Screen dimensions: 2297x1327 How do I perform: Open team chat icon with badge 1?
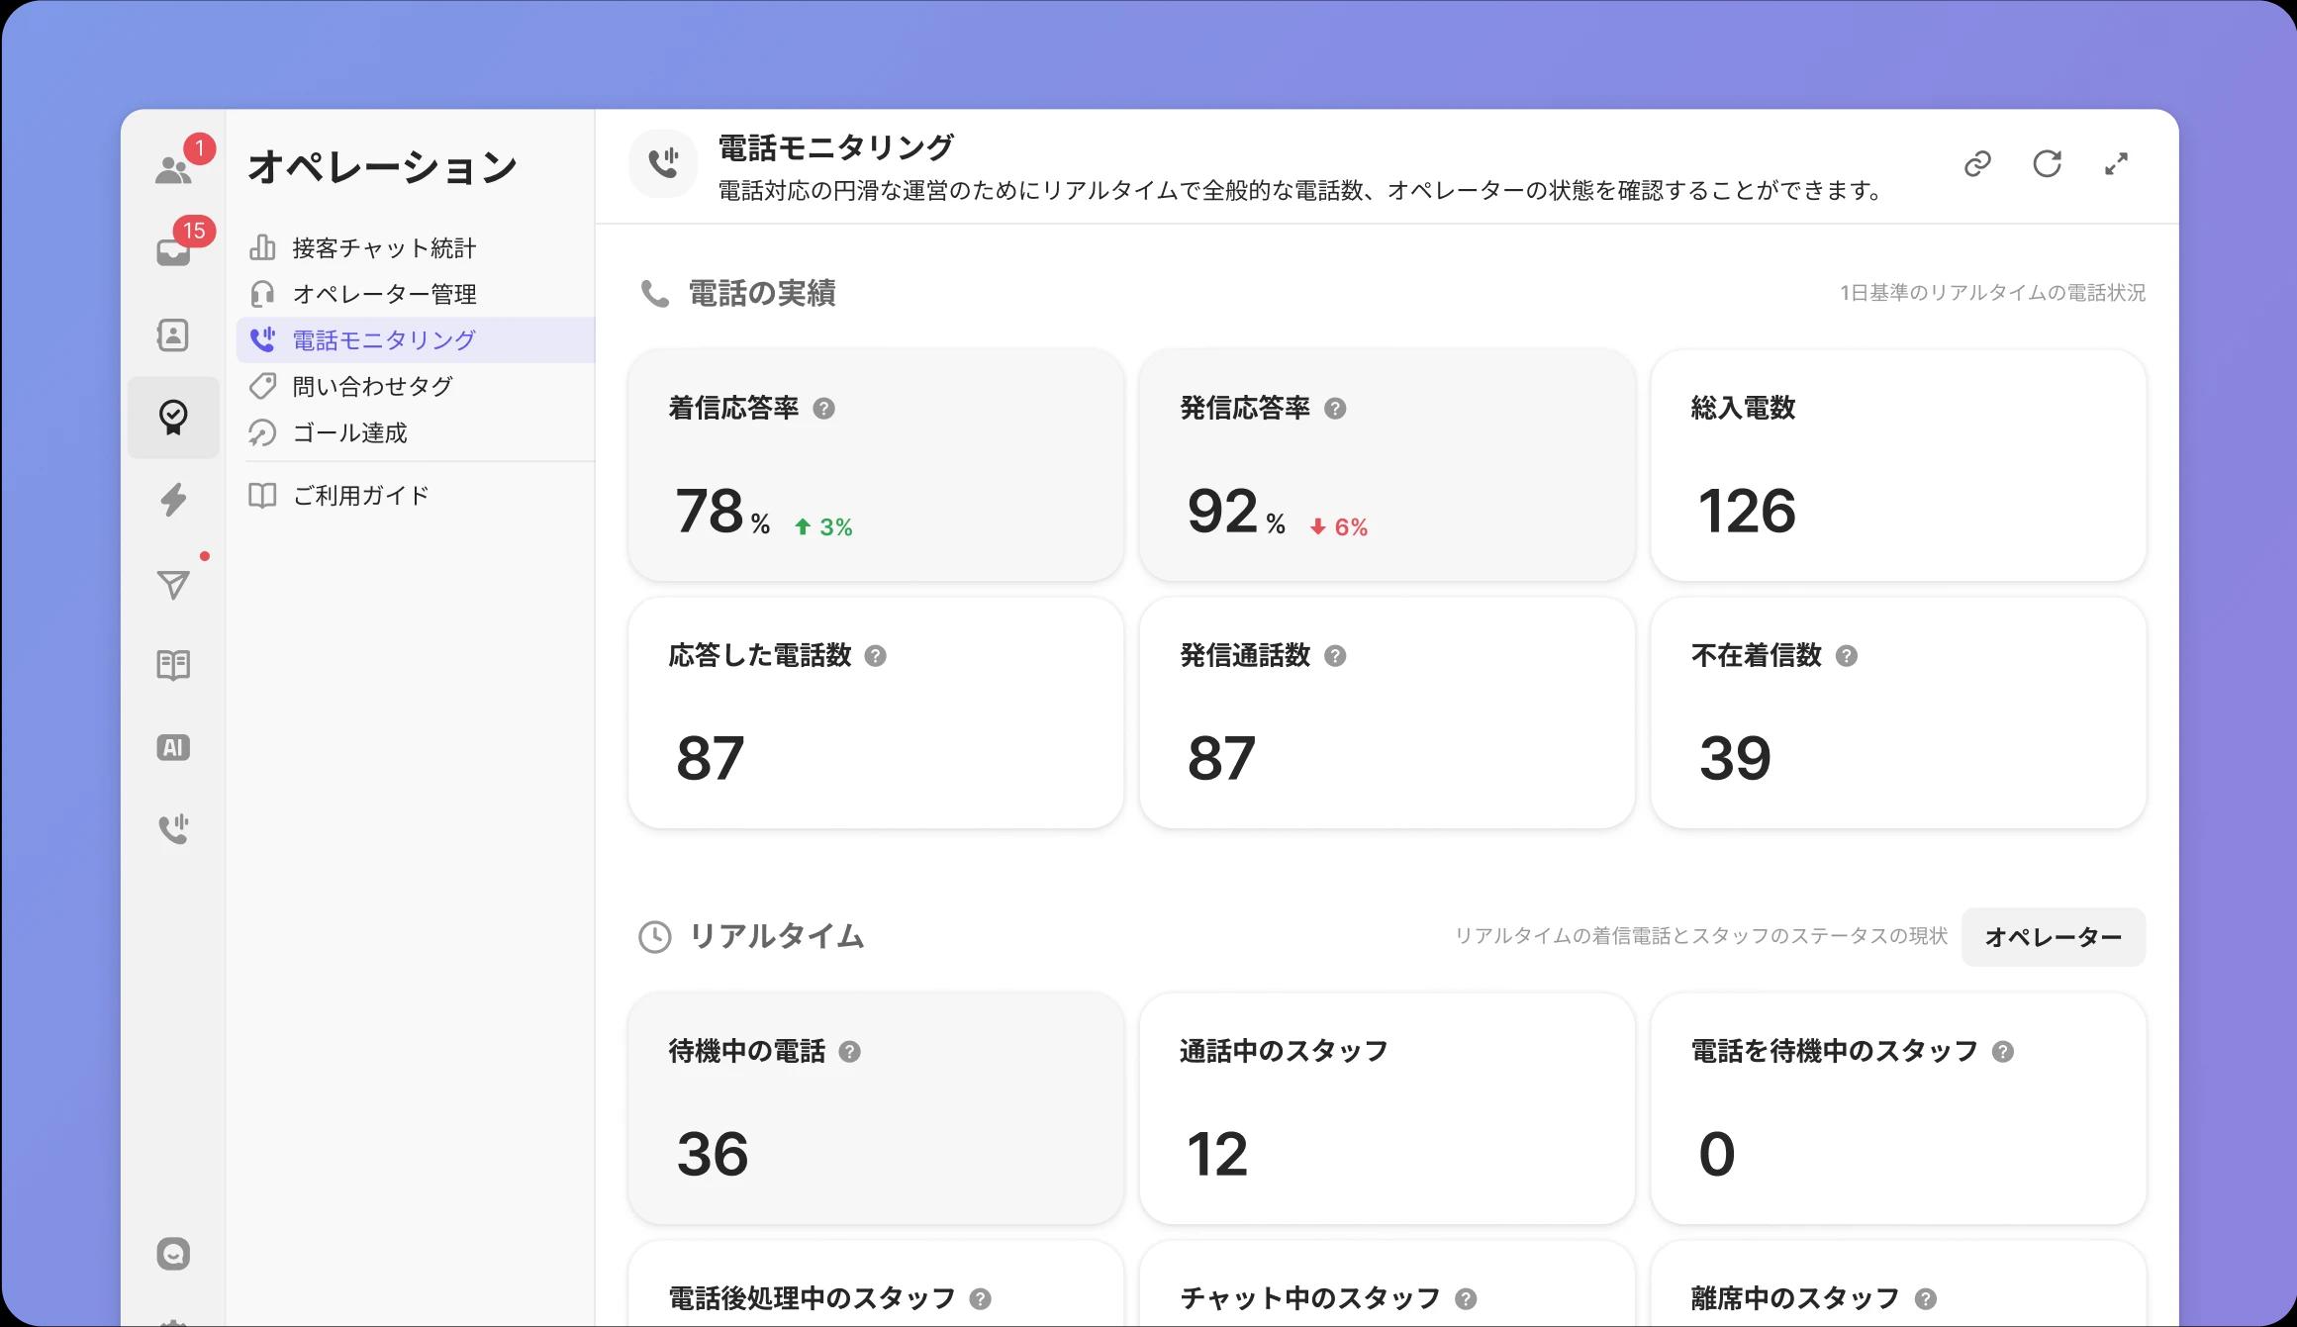tap(173, 169)
